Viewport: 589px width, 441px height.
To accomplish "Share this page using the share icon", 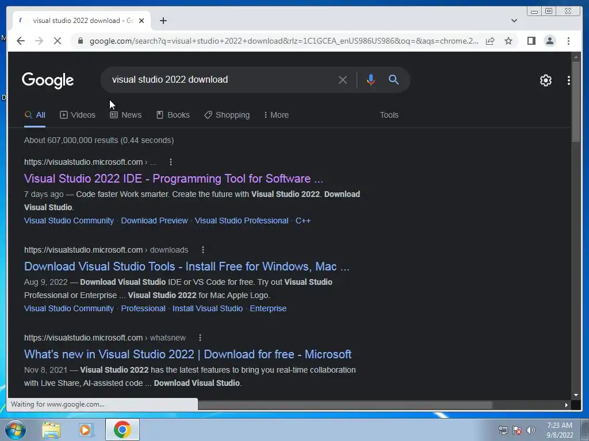I will tap(490, 41).
